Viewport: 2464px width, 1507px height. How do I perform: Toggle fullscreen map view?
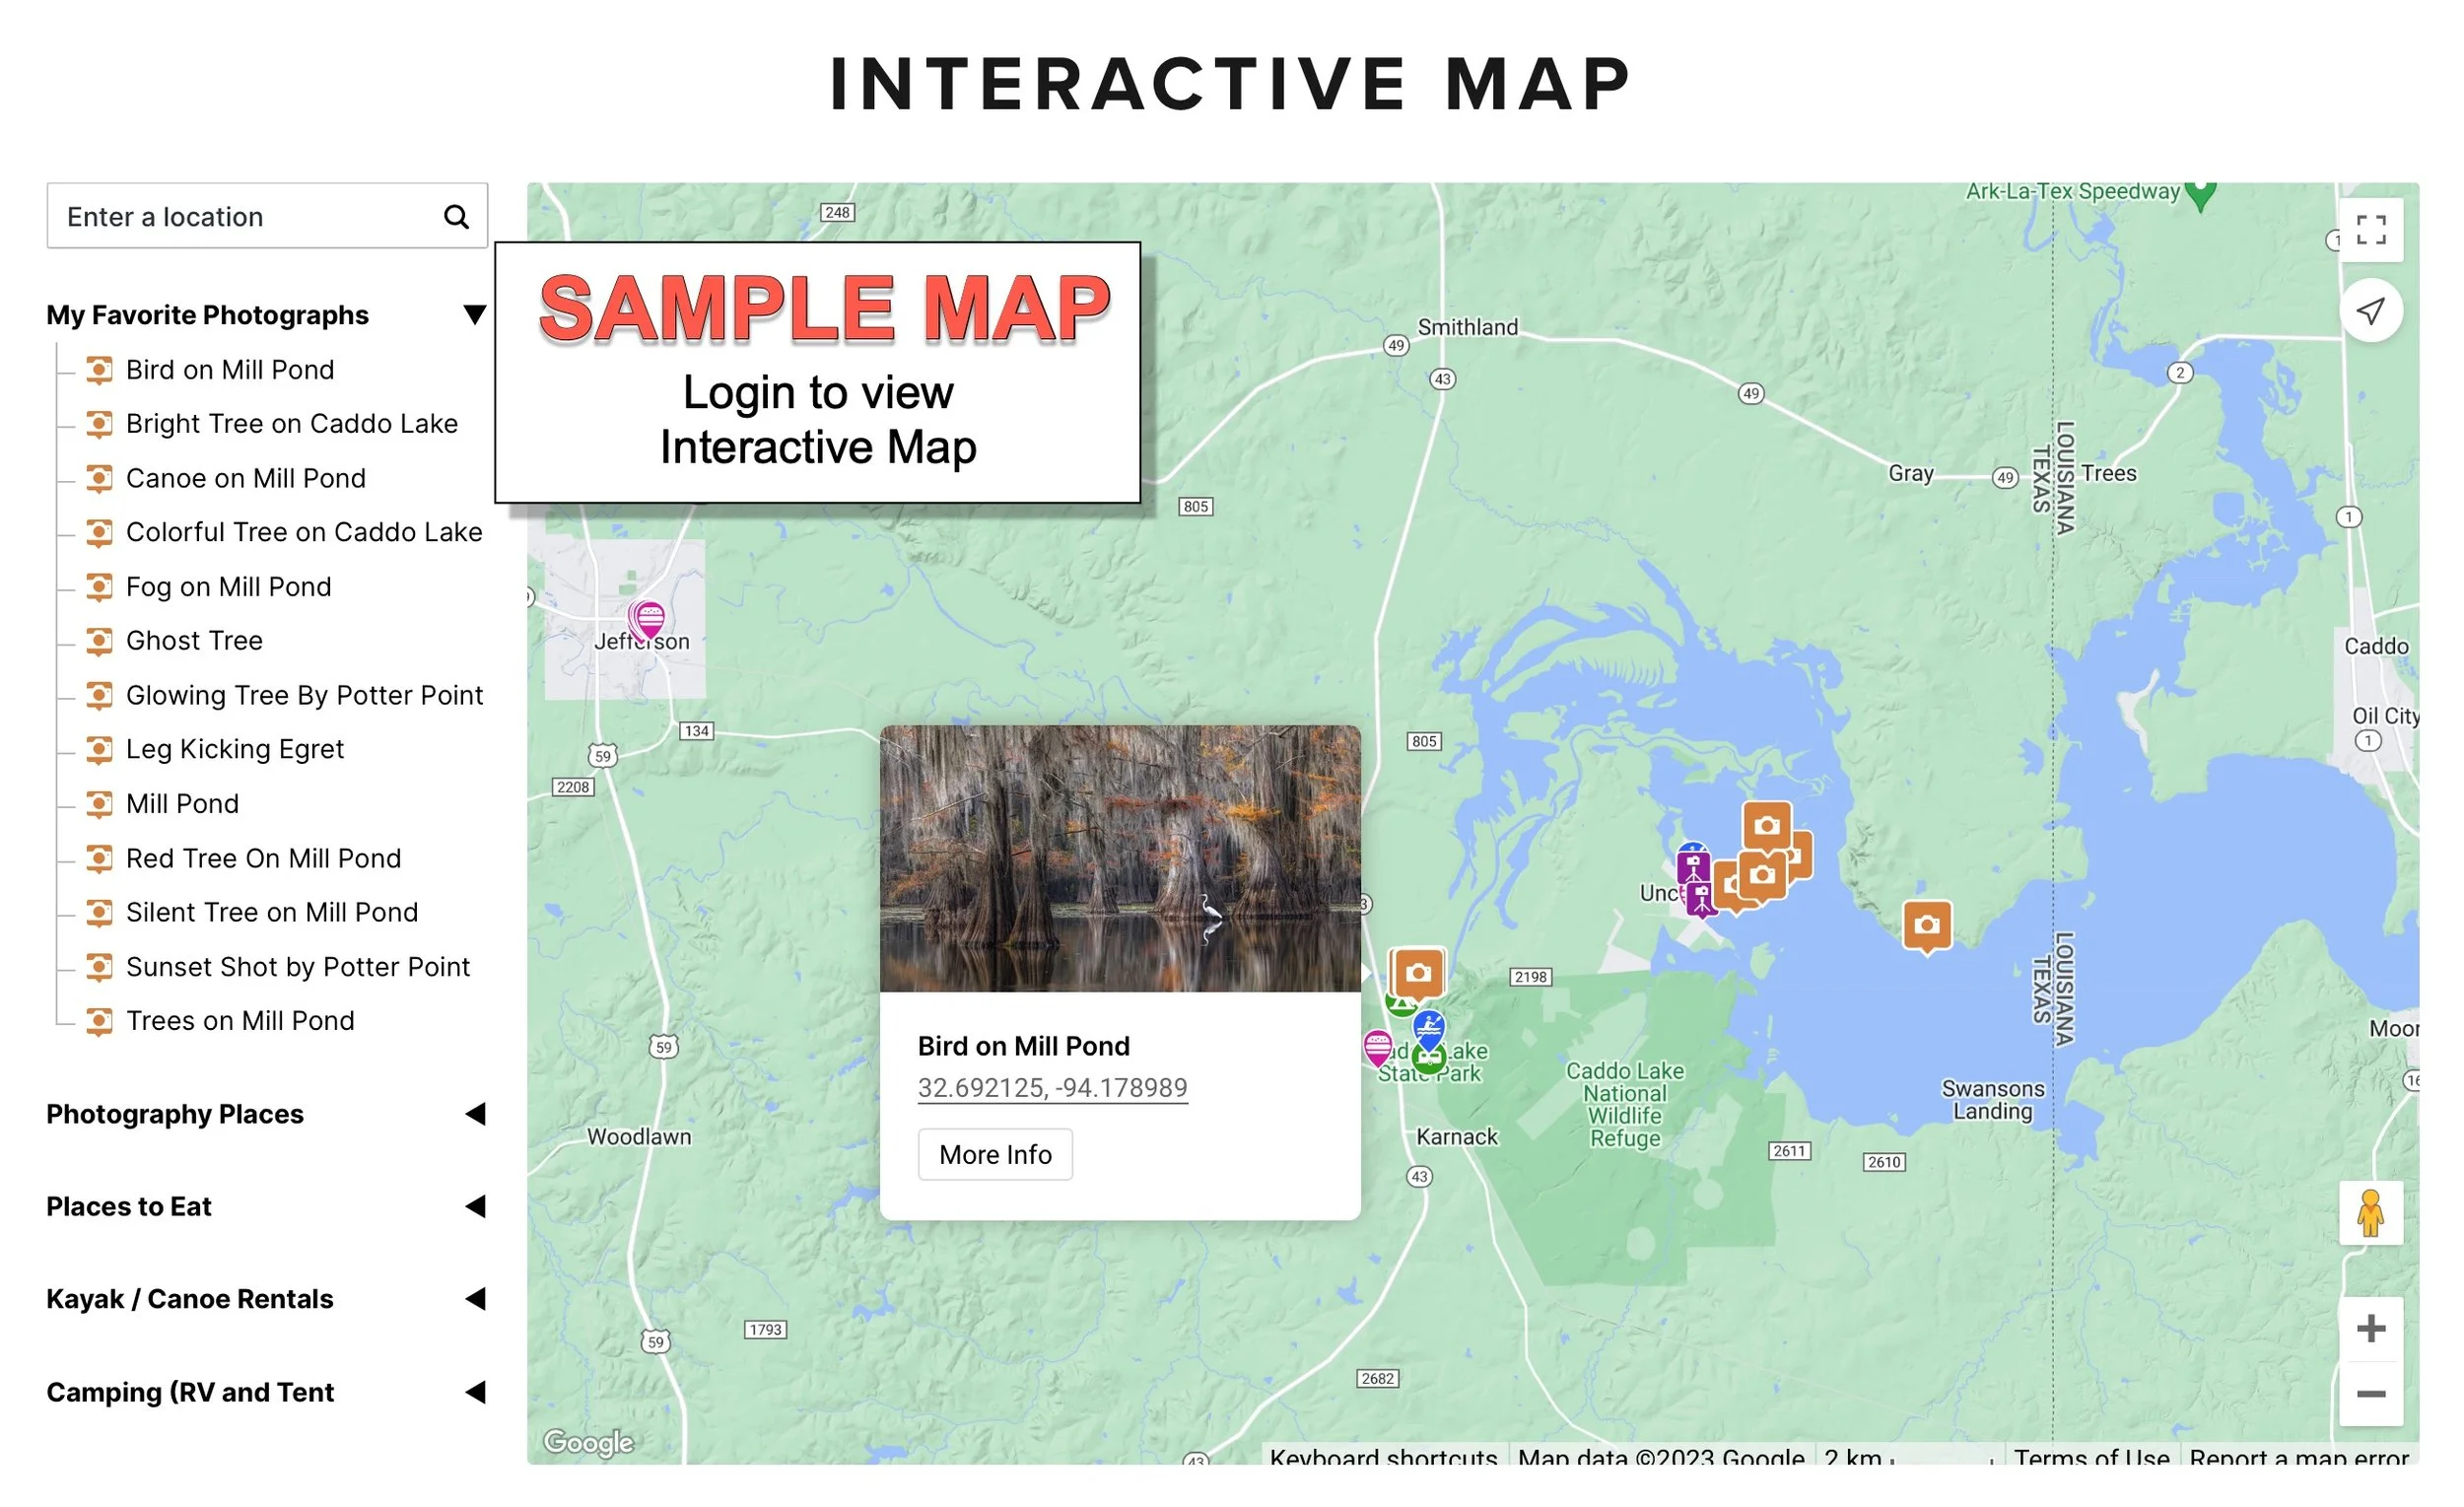2371,229
